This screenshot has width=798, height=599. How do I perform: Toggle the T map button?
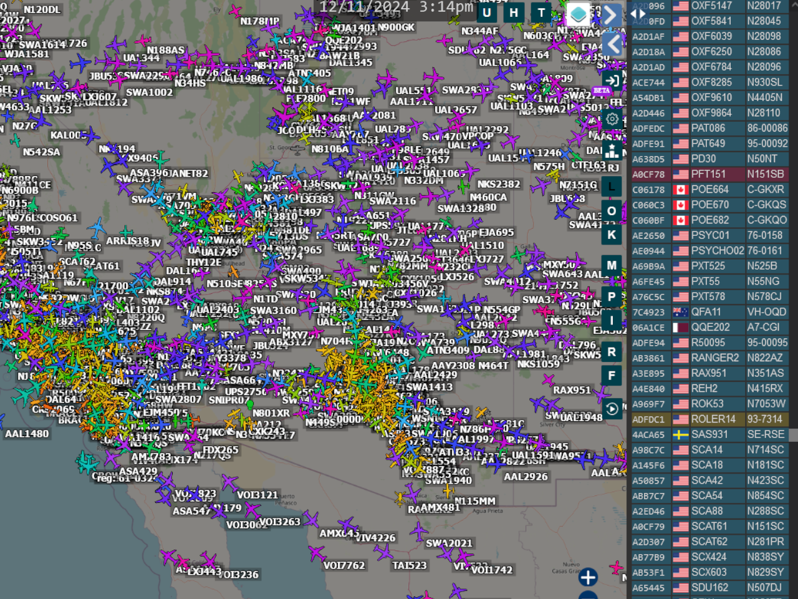coord(541,12)
